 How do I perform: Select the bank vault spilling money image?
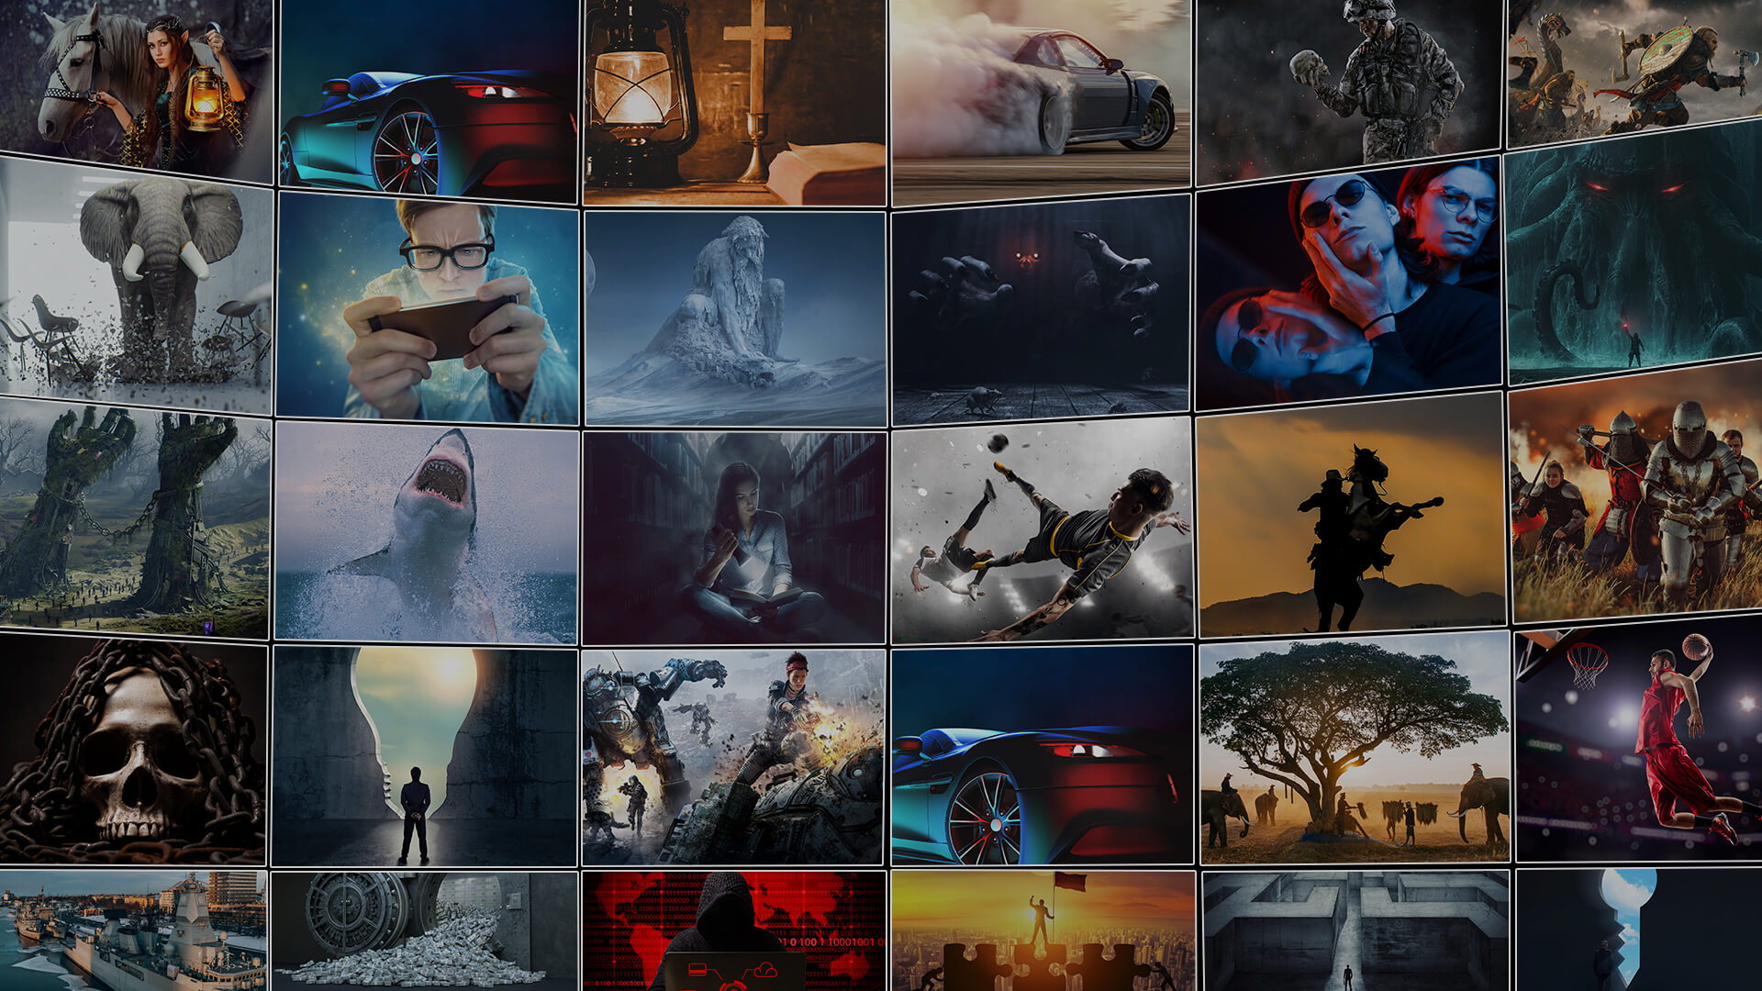pyautogui.click(x=424, y=931)
